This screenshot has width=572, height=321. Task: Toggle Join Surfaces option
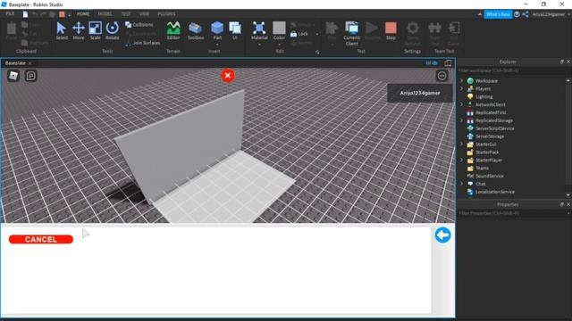pos(143,43)
